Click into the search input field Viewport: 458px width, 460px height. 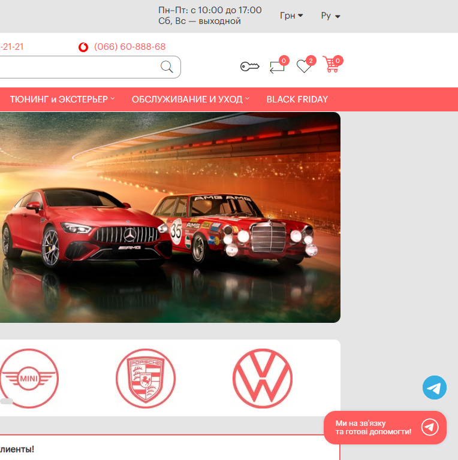point(78,67)
